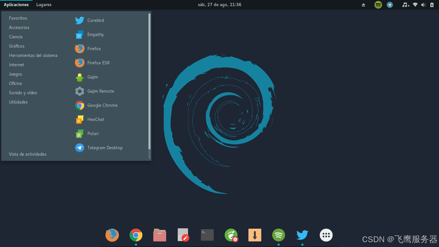The width and height of the screenshot is (439, 247).
Task: Open the Wi-Fi network indicator
Action: coord(415,5)
